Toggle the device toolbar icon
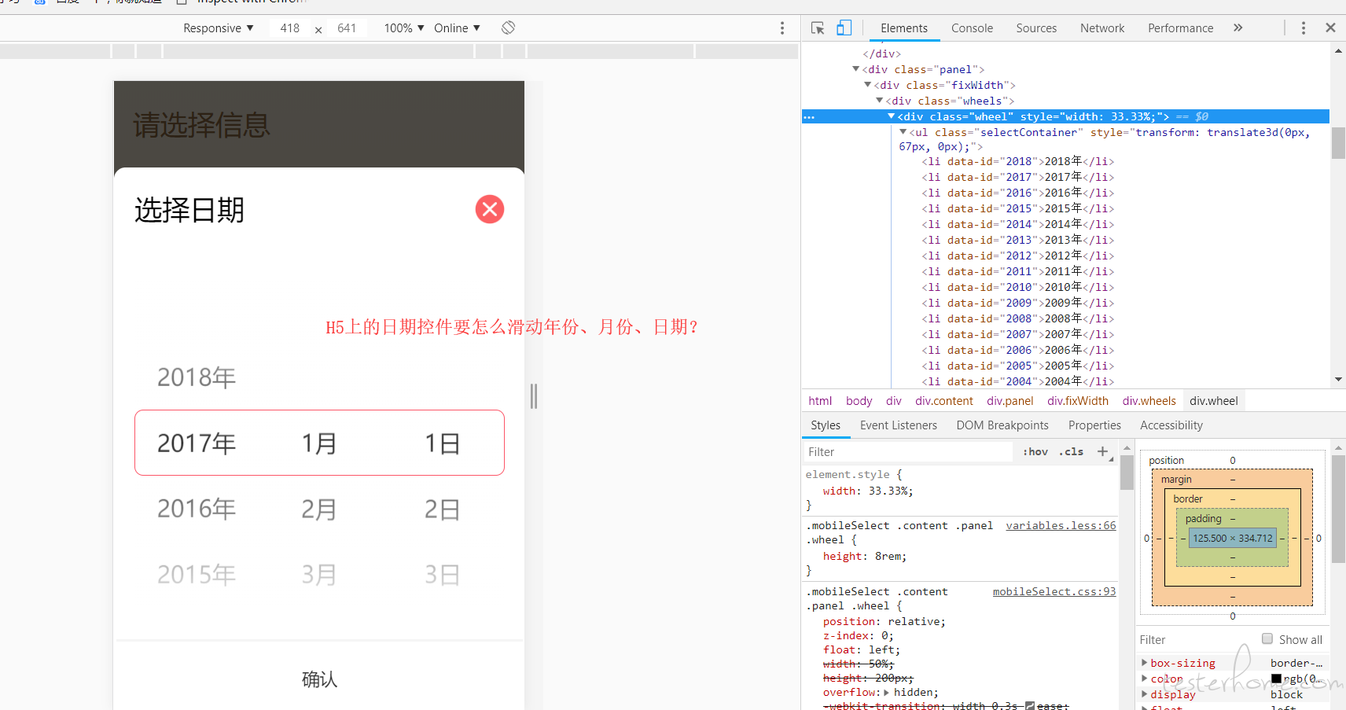Image resolution: width=1346 pixels, height=710 pixels. (844, 28)
